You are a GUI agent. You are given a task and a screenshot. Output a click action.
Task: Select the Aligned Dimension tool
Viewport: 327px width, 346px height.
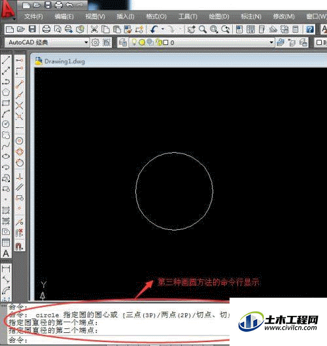pos(6,280)
